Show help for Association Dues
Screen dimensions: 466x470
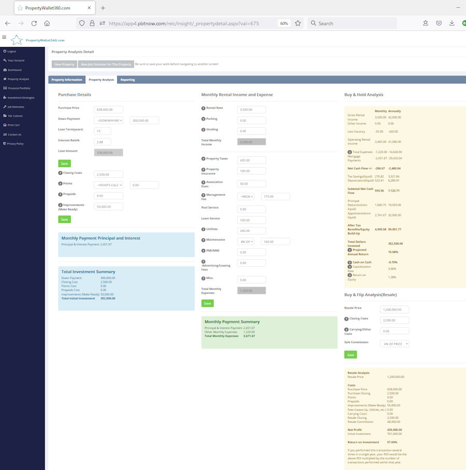point(203,182)
